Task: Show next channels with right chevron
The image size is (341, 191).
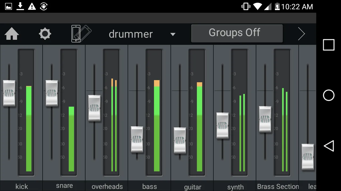Action: (x=301, y=34)
